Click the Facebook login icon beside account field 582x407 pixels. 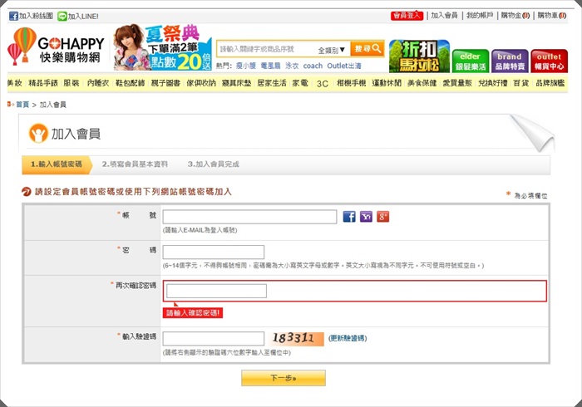click(349, 217)
